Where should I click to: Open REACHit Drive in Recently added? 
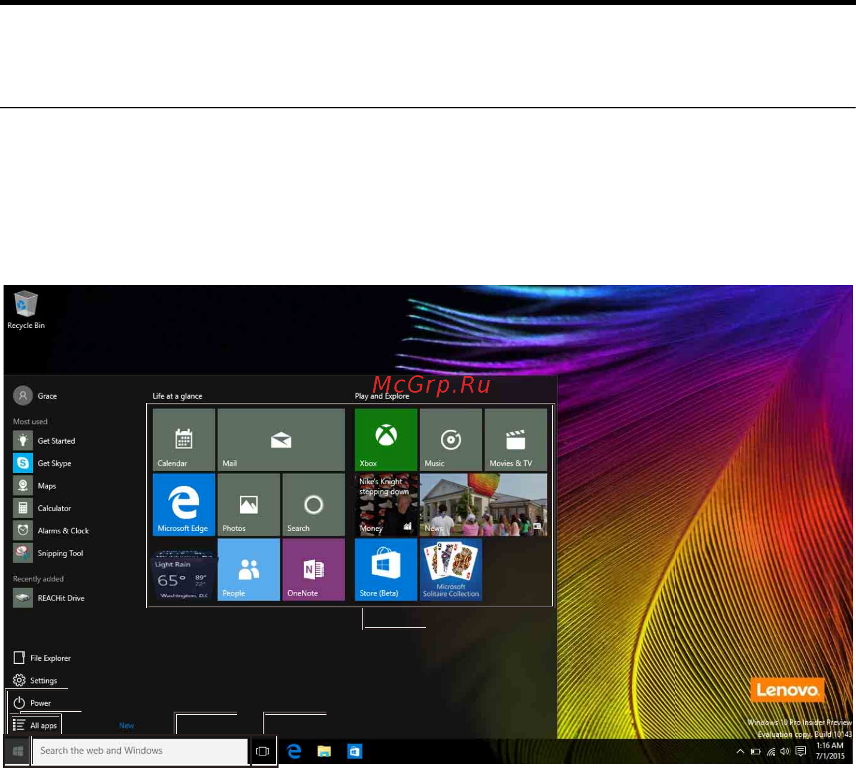(x=49, y=598)
